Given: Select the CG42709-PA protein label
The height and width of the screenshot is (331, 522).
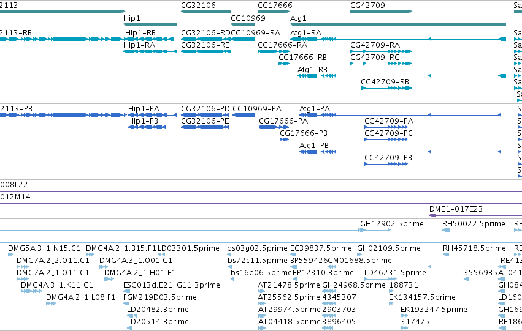Looking at the screenshot, I should pyautogui.click(x=389, y=121).
